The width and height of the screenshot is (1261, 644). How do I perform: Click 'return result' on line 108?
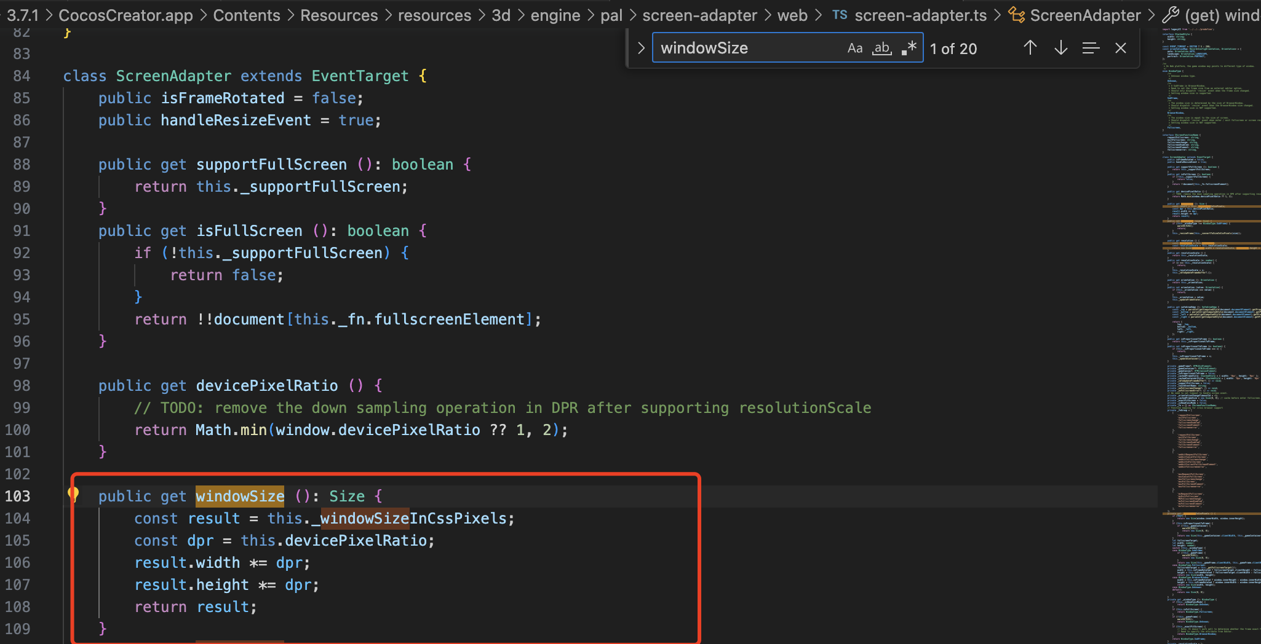click(x=191, y=607)
